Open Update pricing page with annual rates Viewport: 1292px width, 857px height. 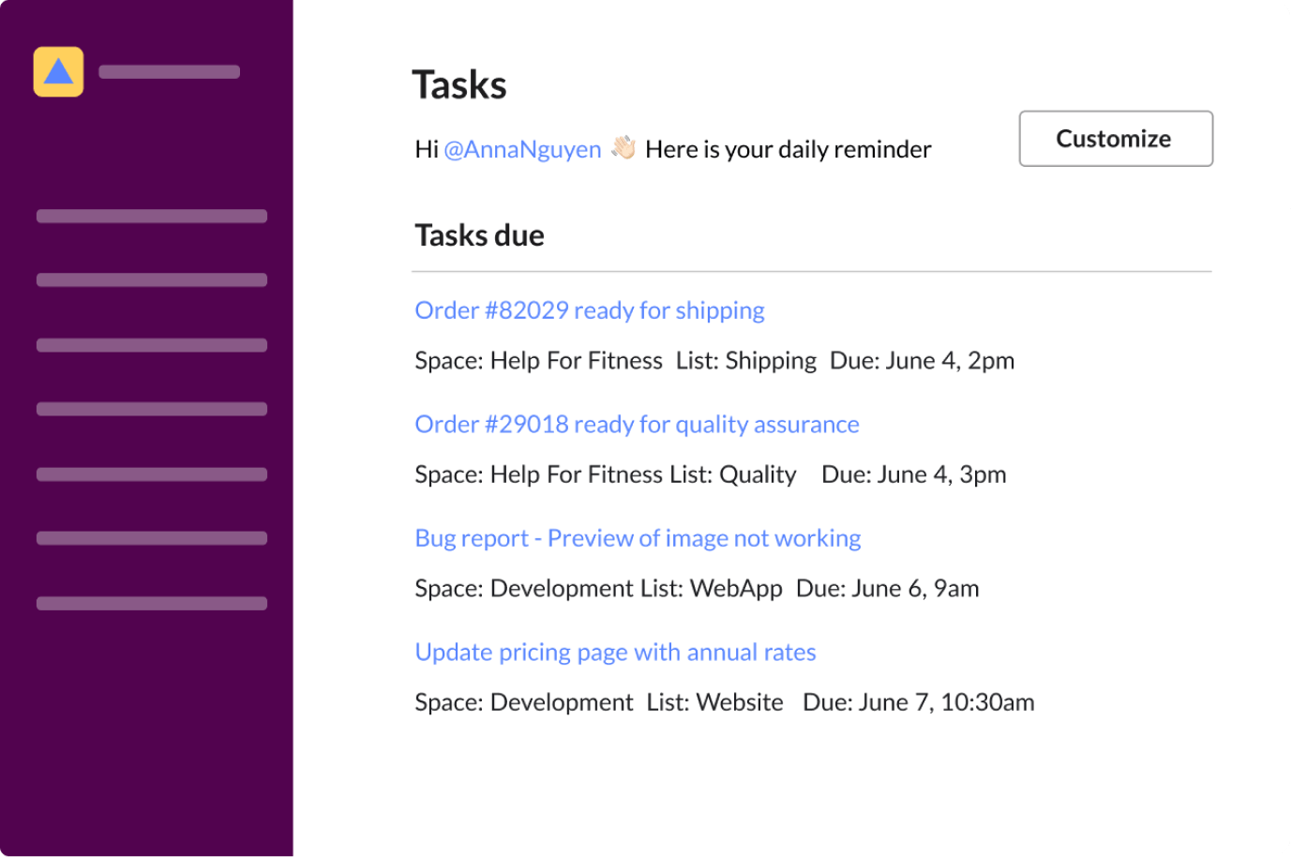tap(615, 652)
